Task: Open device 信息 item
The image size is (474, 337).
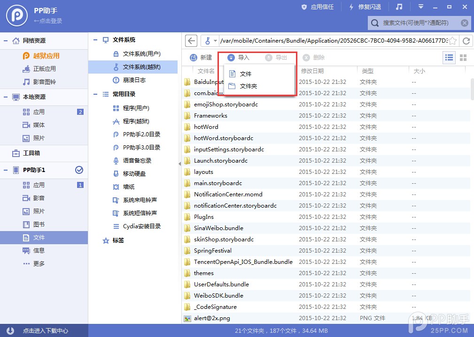Action: pyautogui.click(x=44, y=250)
